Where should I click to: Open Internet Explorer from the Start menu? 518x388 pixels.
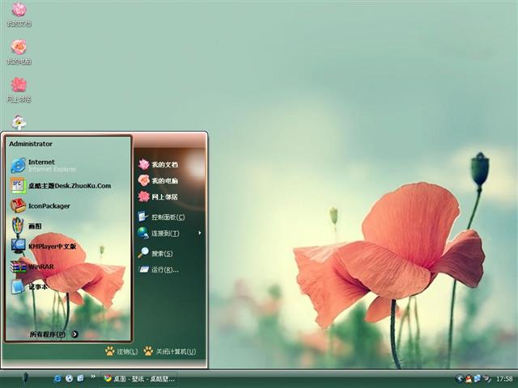[x=40, y=165]
